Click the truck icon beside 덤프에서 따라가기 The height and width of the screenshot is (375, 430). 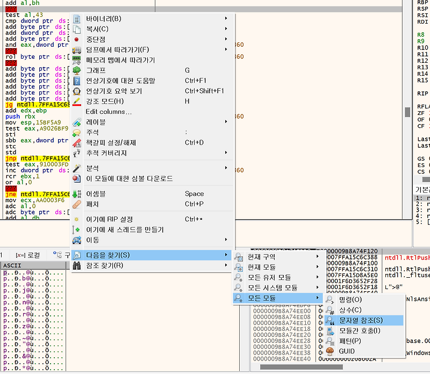pyautogui.click(x=76, y=50)
